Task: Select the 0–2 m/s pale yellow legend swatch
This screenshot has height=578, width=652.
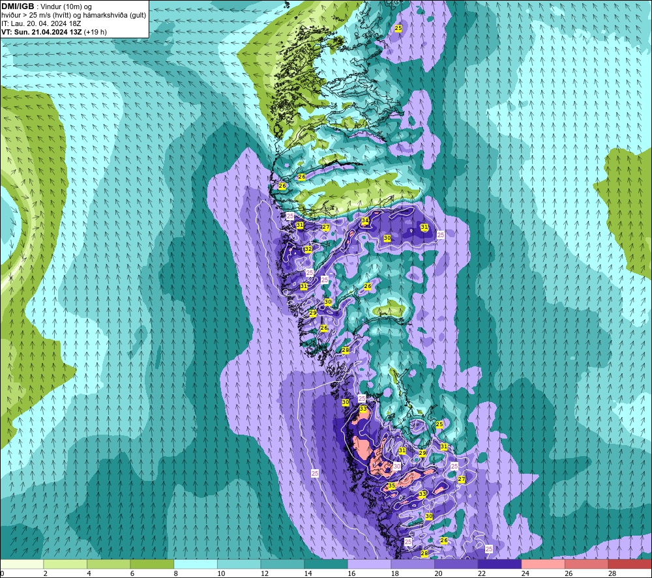Action: [x=22, y=564]
